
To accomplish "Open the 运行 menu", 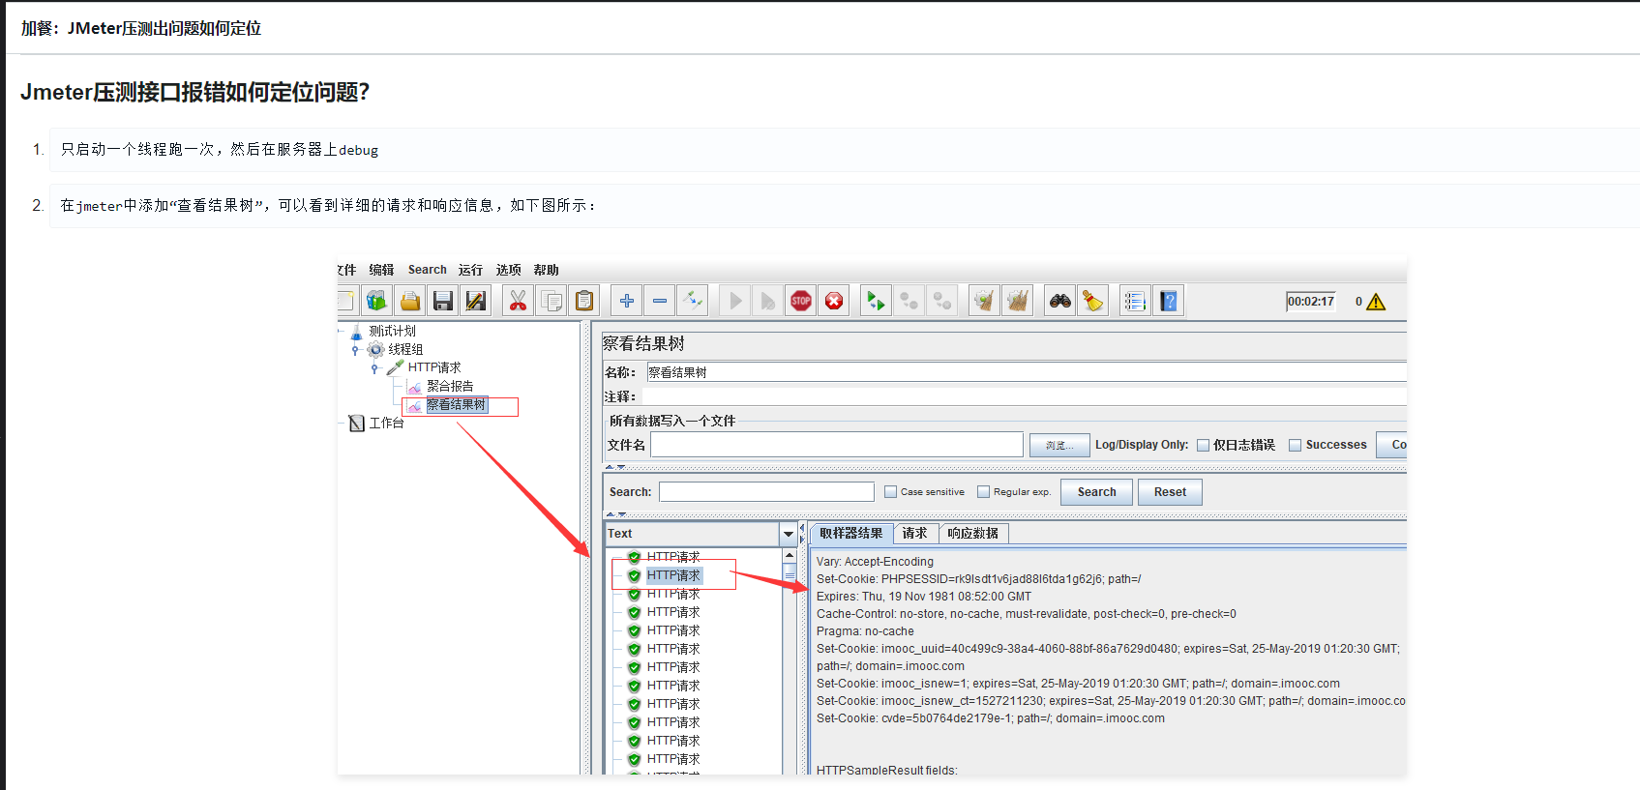I will (x=470, y=270).
